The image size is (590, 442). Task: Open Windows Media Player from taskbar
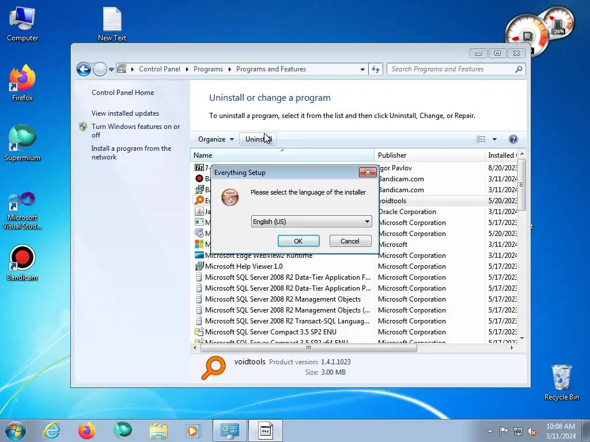pos(194,430)
